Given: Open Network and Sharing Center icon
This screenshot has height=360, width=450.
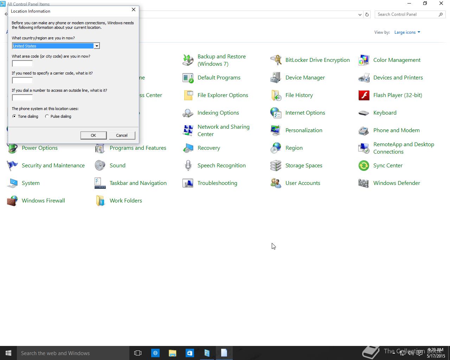Looking at the screenshot, I should 188,130.
